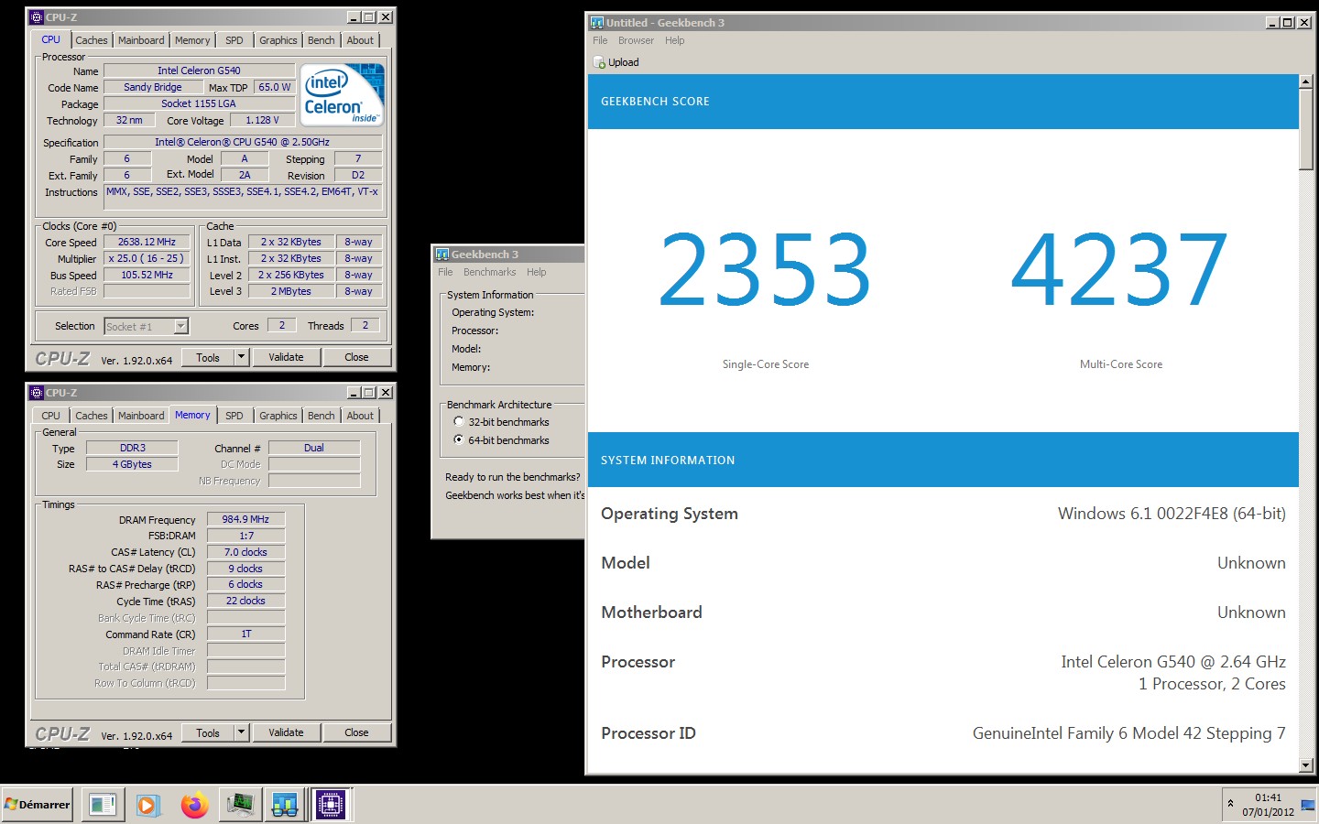Viewport: 1319px width, 824px height.
Task: Open About tab in bottom CPU-Z window
Action: point(360,416)
